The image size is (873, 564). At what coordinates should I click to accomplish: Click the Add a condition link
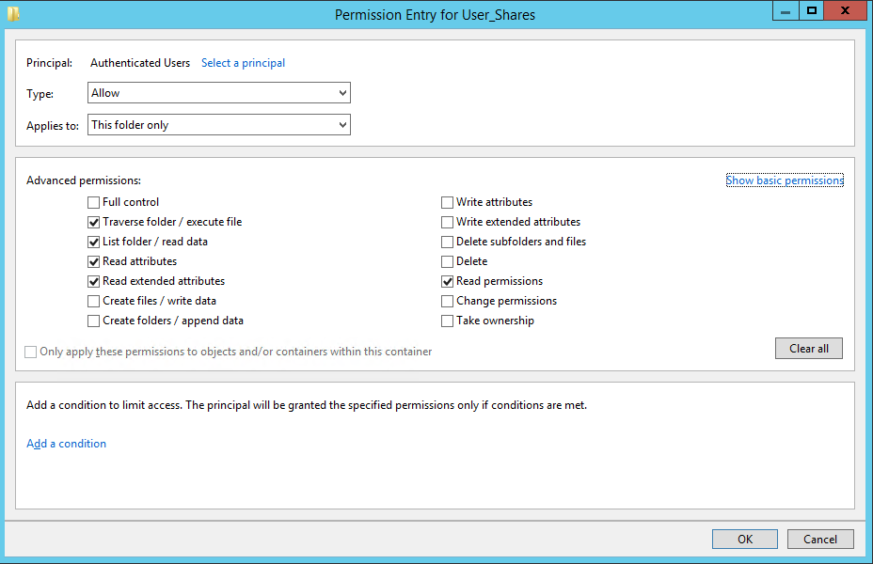point(66,444)
